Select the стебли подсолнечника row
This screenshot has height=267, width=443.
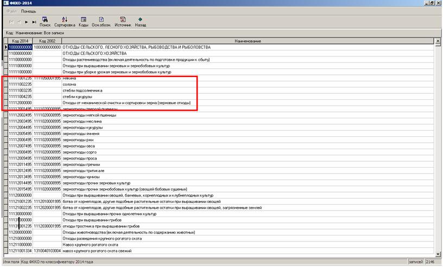pyautogui.click(x=82, y=90)
